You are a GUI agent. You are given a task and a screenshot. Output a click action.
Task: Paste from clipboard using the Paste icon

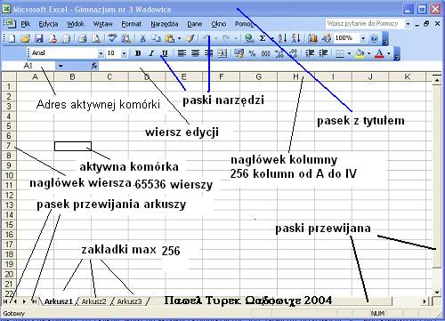pyautogui.click(x=170, y=38)
